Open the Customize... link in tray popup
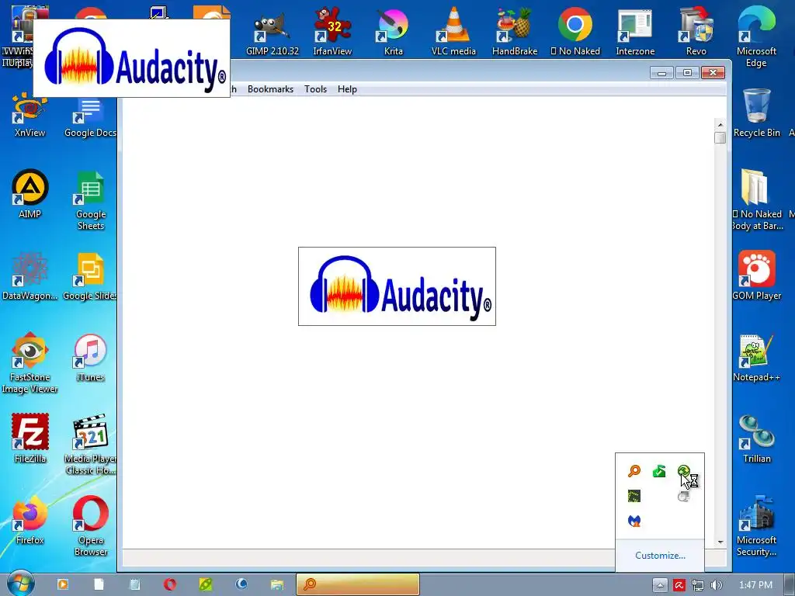Screen dimensions: 795x596 [x=660, y=556]
